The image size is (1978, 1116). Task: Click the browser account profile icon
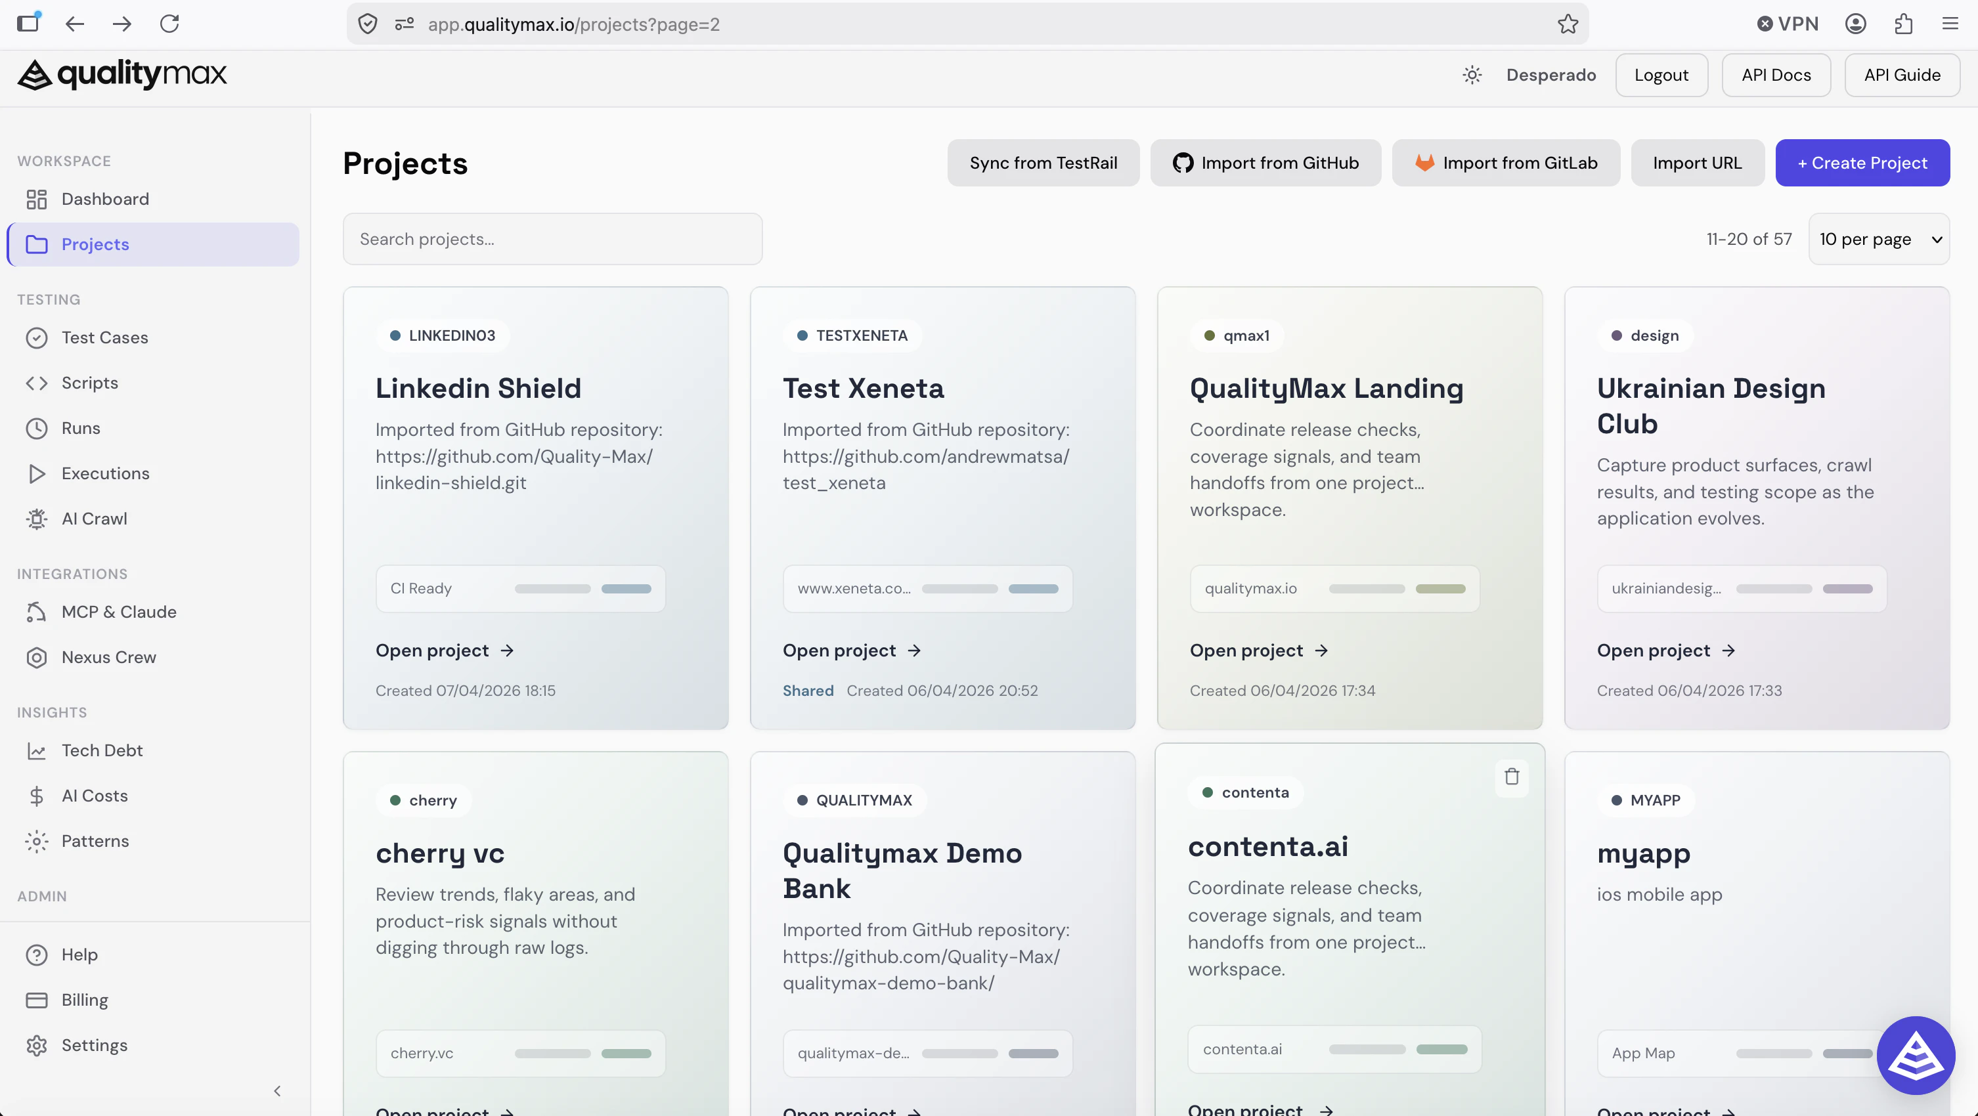(1856, 24)
